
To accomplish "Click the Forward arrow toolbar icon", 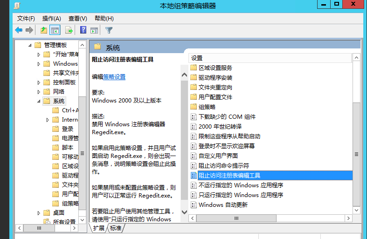I will click(29, 30).
